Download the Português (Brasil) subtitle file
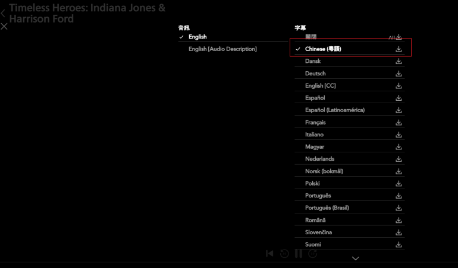Image resolution: width=458 pixels, height=268 pixels. click(399, 208)
